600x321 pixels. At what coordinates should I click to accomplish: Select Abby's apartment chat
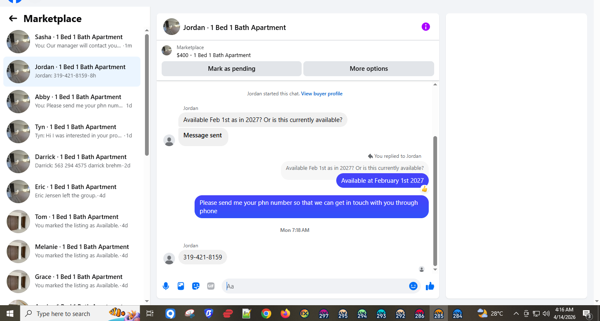[x=72, y=102]
